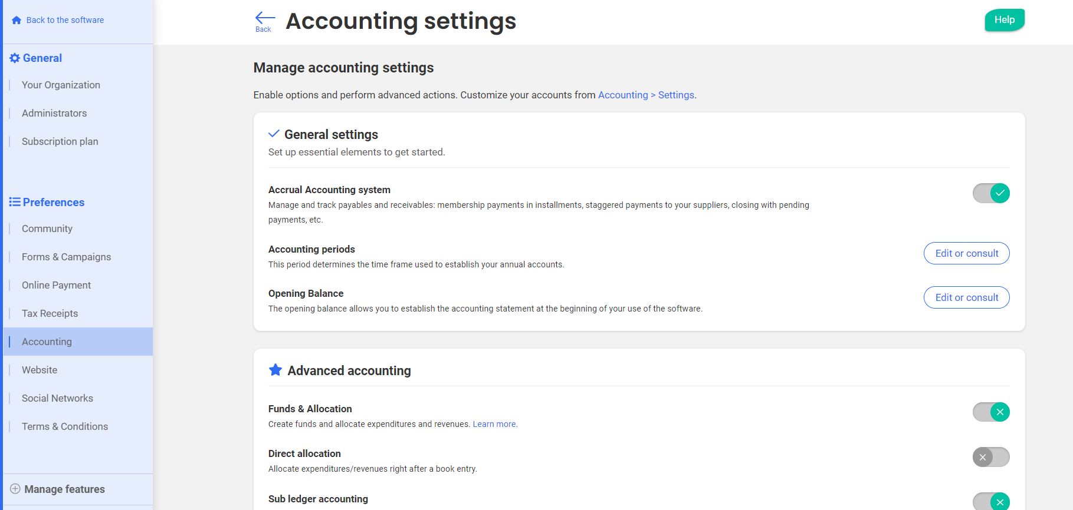Click the General settings checkmark icon
1073x510 pixels.
coord(274,134)
